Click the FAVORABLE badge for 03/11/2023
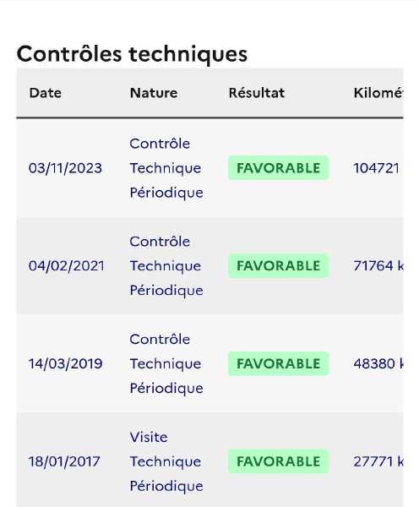This screenshot has width=419, height=507. [279, 168]
